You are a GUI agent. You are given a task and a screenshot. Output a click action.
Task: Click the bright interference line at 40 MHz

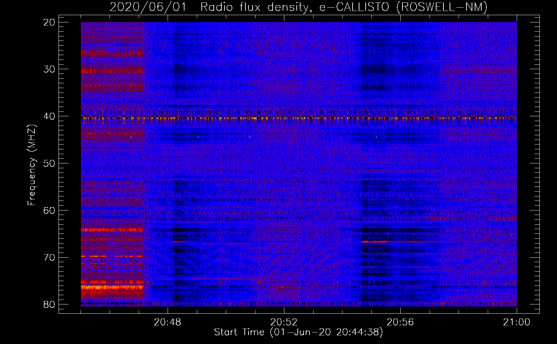pos(299,118)
